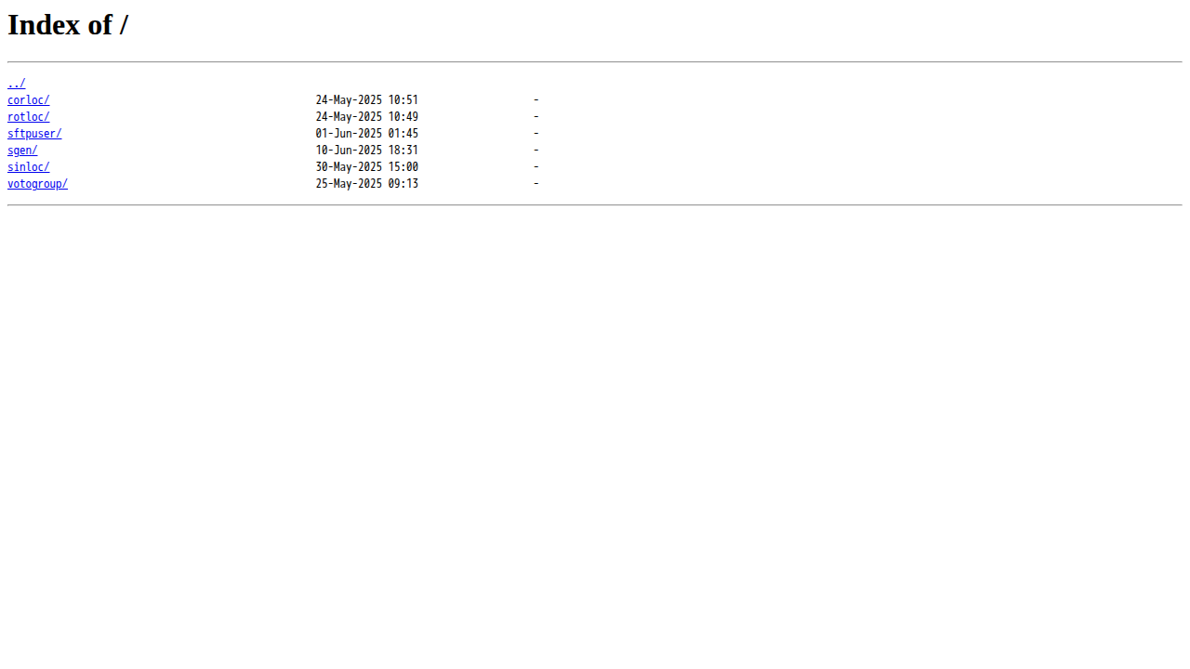Click the size dash in sinloc row
This screenshot has width=1190, height=669.
point(536,167)
